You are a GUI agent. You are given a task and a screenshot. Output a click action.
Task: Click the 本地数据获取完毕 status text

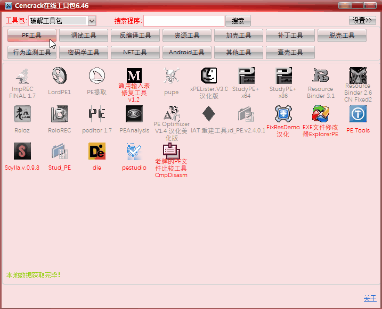33,275
